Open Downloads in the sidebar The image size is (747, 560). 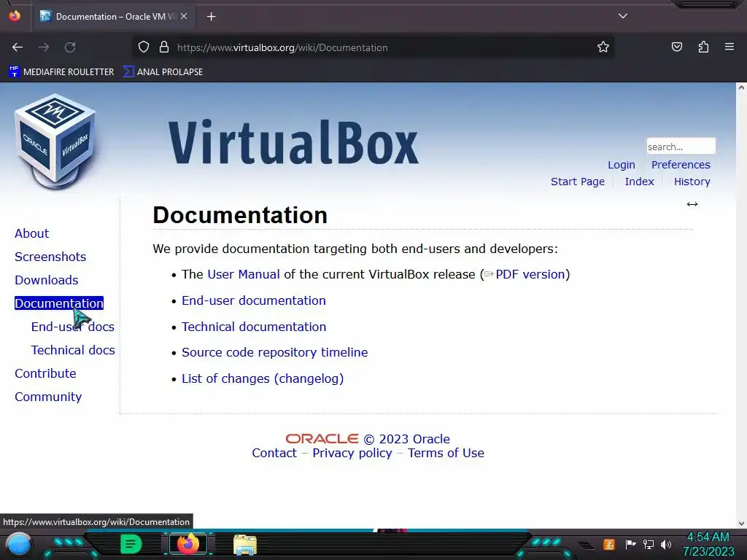(46, 280)
